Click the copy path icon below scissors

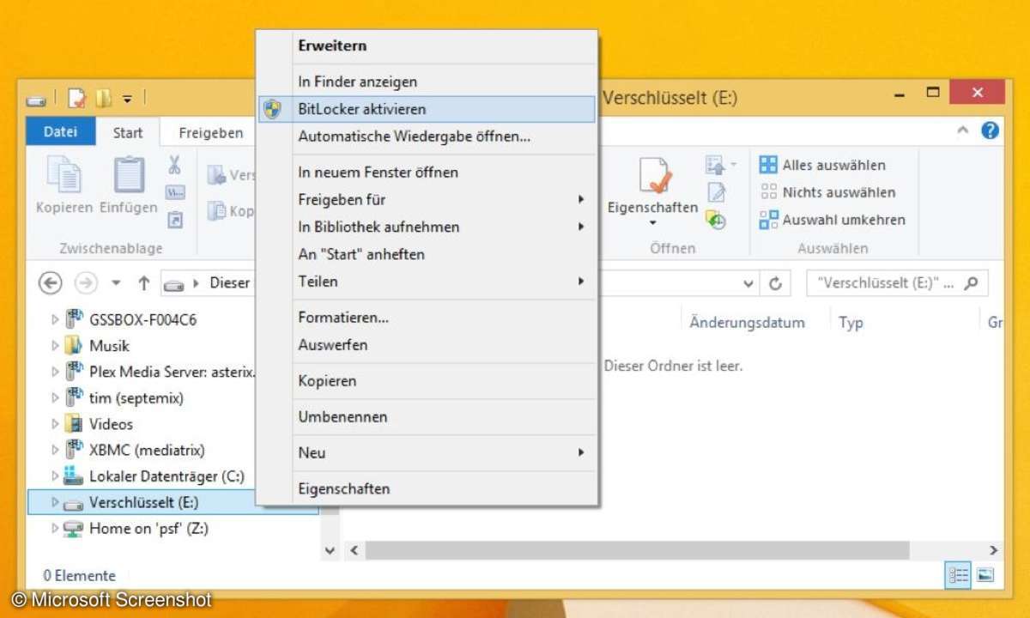(175, 192)
